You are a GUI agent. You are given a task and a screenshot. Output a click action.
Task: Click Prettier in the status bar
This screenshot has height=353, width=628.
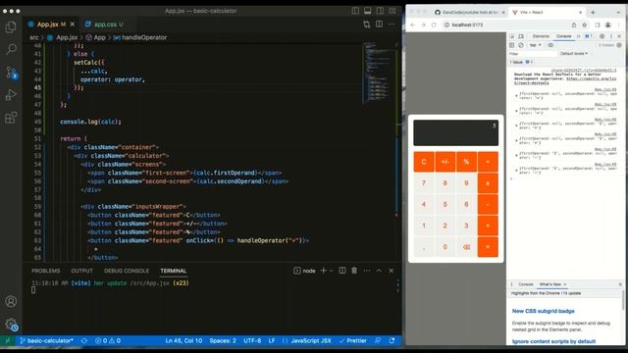tap(353, 341)
